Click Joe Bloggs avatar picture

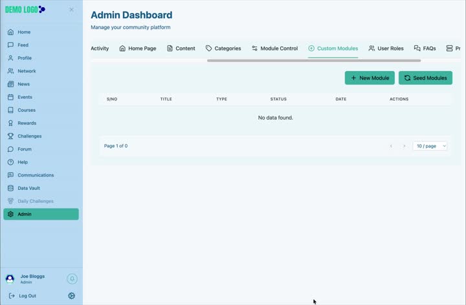[10, 279]
